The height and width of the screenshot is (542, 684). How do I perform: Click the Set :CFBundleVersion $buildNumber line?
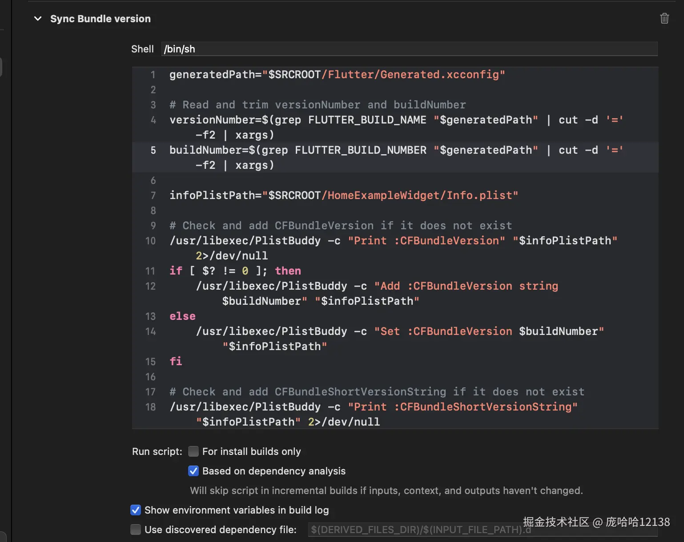[x=400, y=339]
